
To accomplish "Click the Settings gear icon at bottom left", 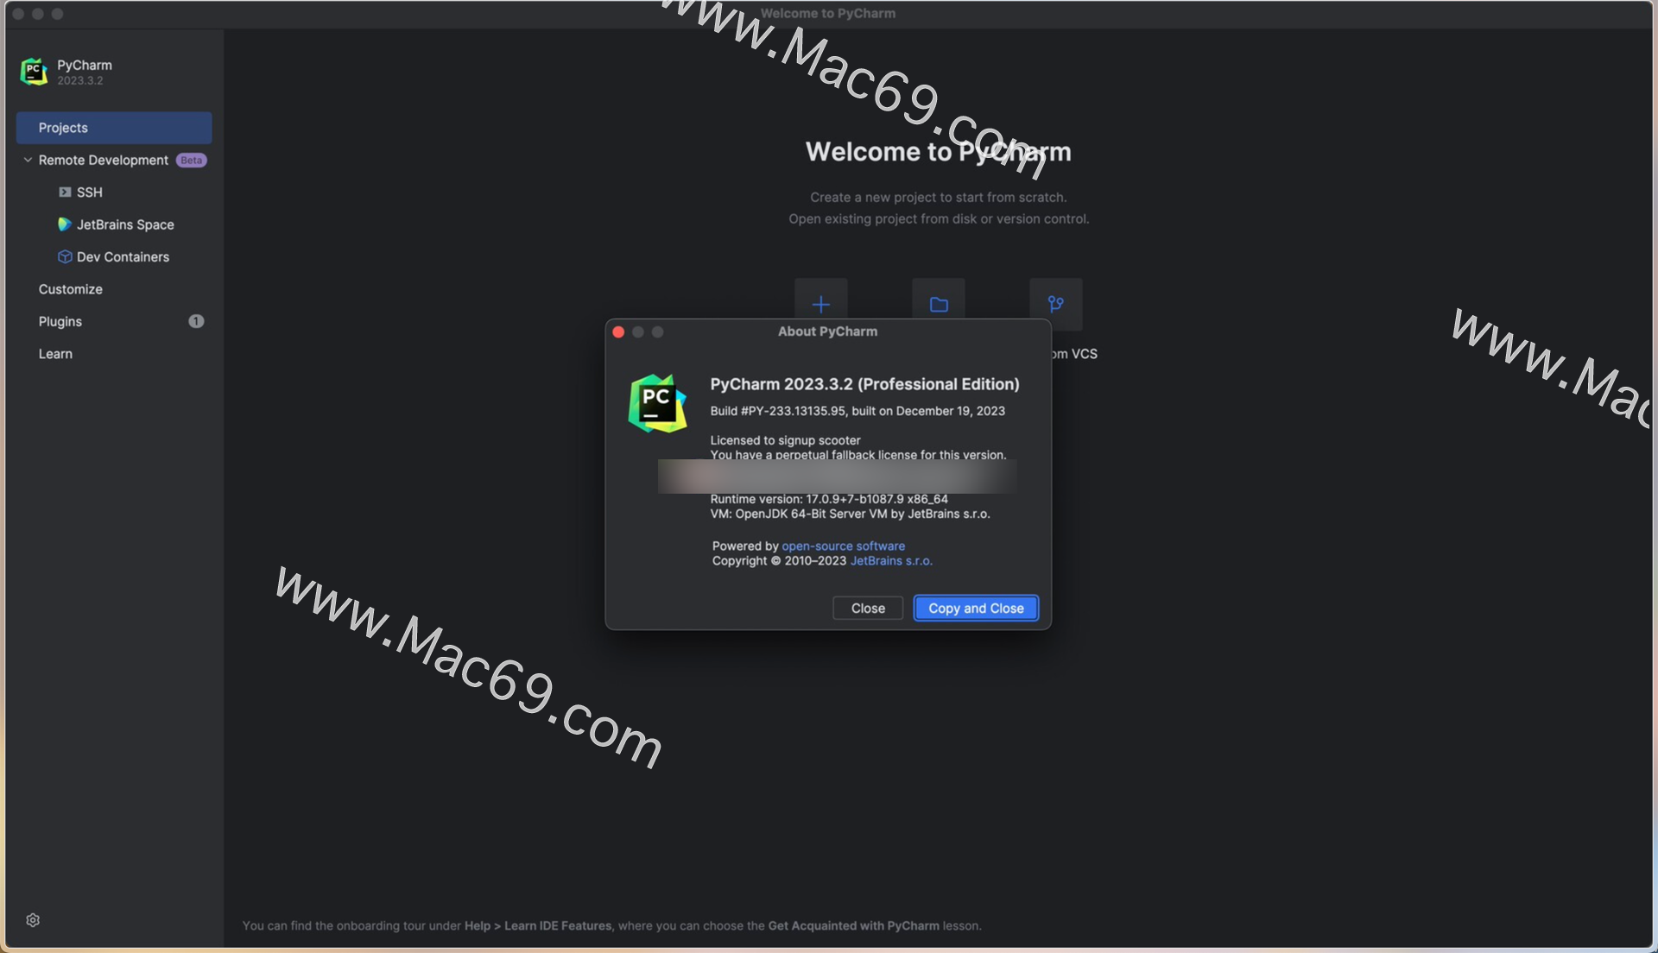I will (32, 920).
